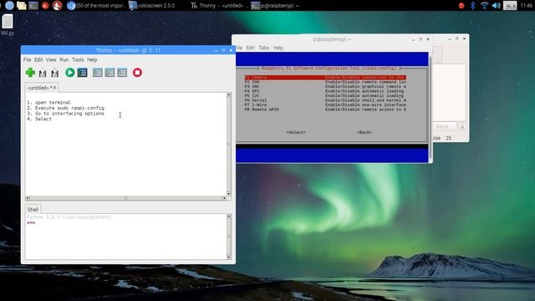
Task: Select the <untitled> editor tab
Action: coord(38,88)
